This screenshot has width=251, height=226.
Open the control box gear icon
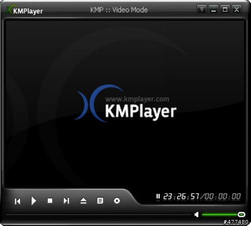tap(117, 200)
